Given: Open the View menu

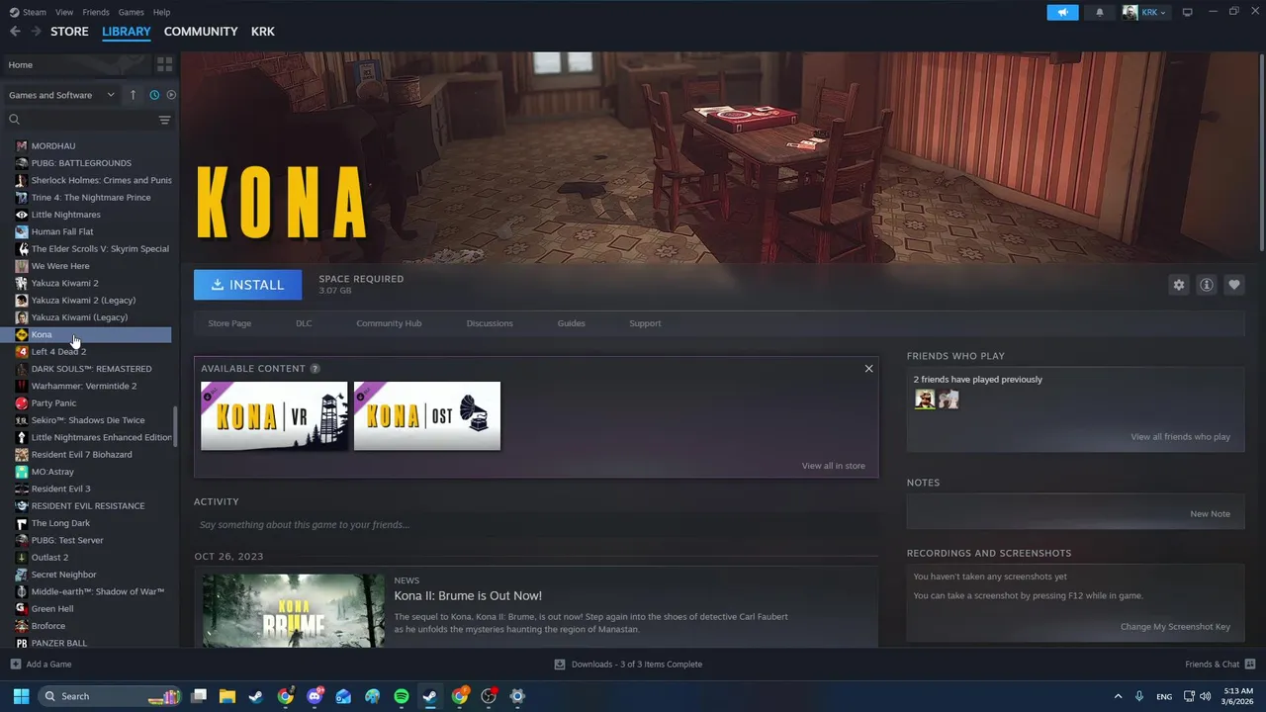Looking at the screenshot, I should [64, 12].
